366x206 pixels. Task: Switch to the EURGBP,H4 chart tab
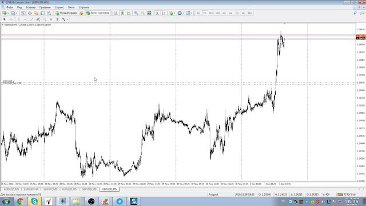pos(31,189)
